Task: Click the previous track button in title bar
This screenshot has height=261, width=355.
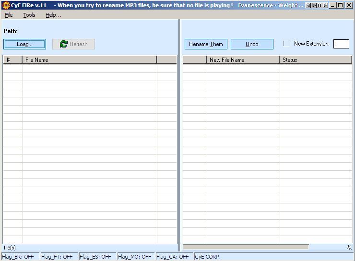Action: pyautogui.click(x=308, y=5)
